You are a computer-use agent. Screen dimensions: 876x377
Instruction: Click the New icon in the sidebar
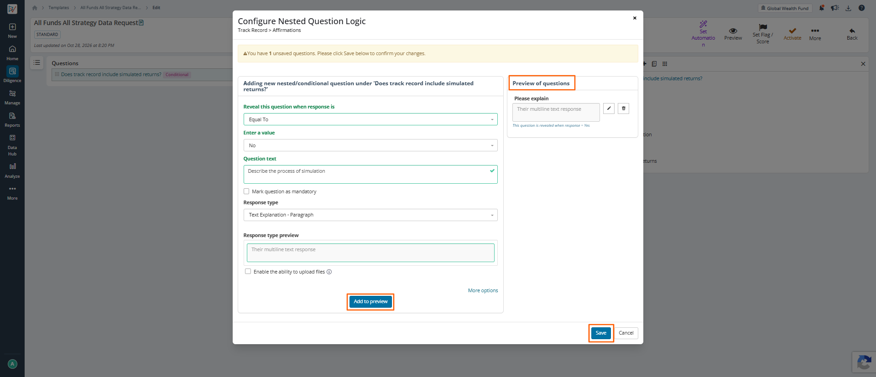[x=12, y=27]
